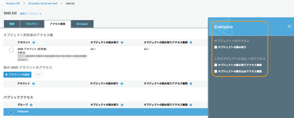This screenshot has height=118, width=294.
Task: Info icon beside アカウント in other accounts section
Action: coord(34,84)
